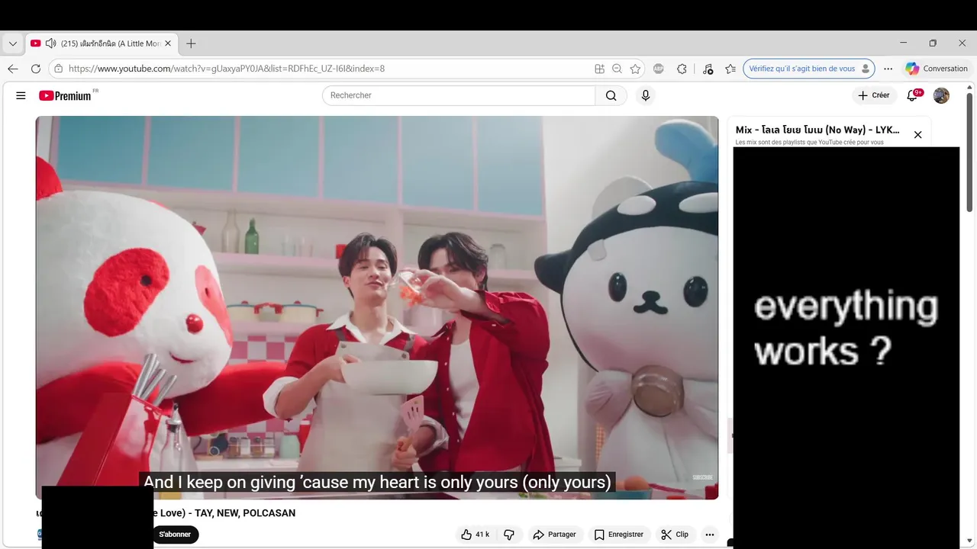This screenshot has height=549, width=977.
Task: Click the zoom out magnifier icon
Action: click(x=617, y=69)
